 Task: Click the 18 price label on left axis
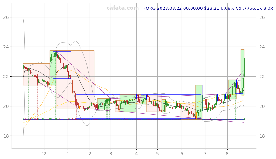6,136
